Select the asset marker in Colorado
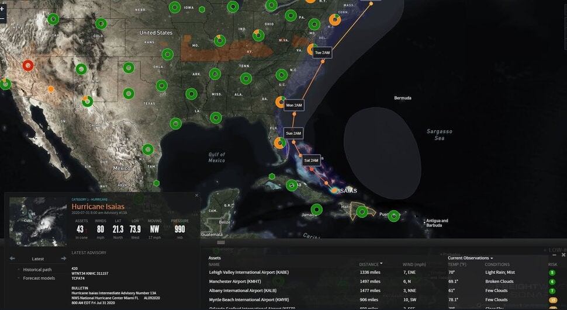567x310 pixels. coord(101,24)
